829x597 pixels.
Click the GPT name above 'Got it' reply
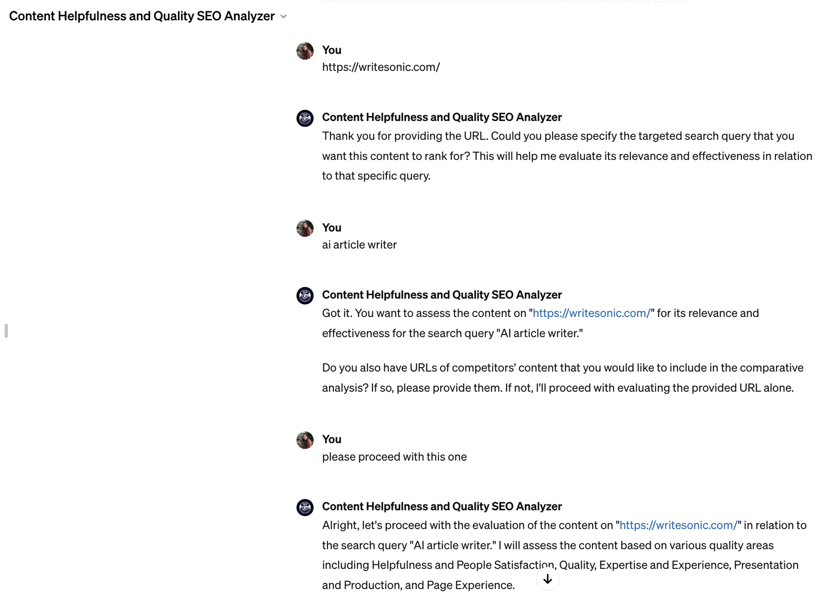click(x=441, y=295)
